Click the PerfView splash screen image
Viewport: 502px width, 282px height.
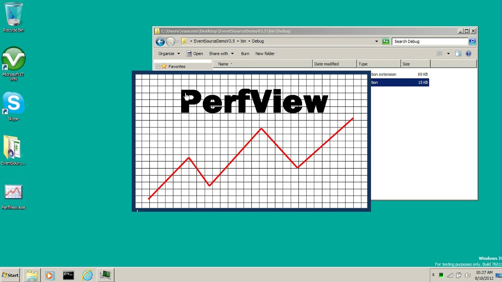(251, 141)
